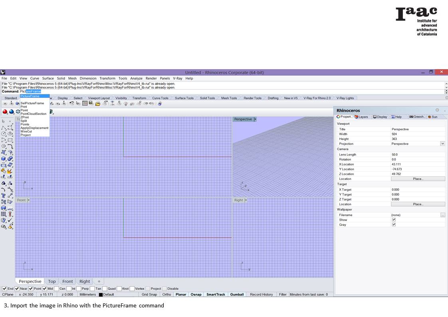Expand the Perspective viewport title menu arrow
Screen dimensions: 448x317
(x=256, y=119)
